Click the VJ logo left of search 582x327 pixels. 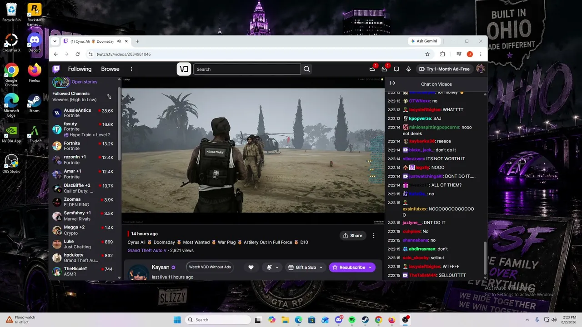184,69
